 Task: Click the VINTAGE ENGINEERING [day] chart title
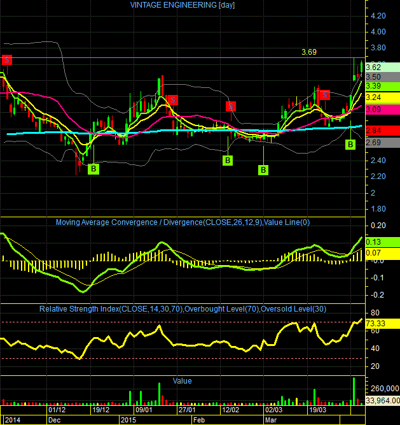click(x=183, y=5)
